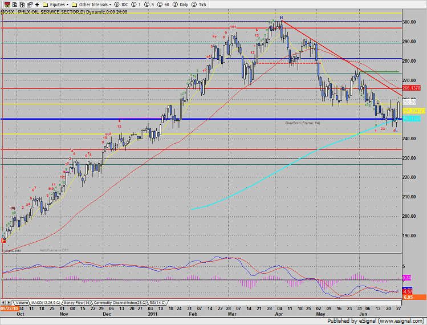Switch to the Tick interval
427x325 pixels.
click(199, 5)
